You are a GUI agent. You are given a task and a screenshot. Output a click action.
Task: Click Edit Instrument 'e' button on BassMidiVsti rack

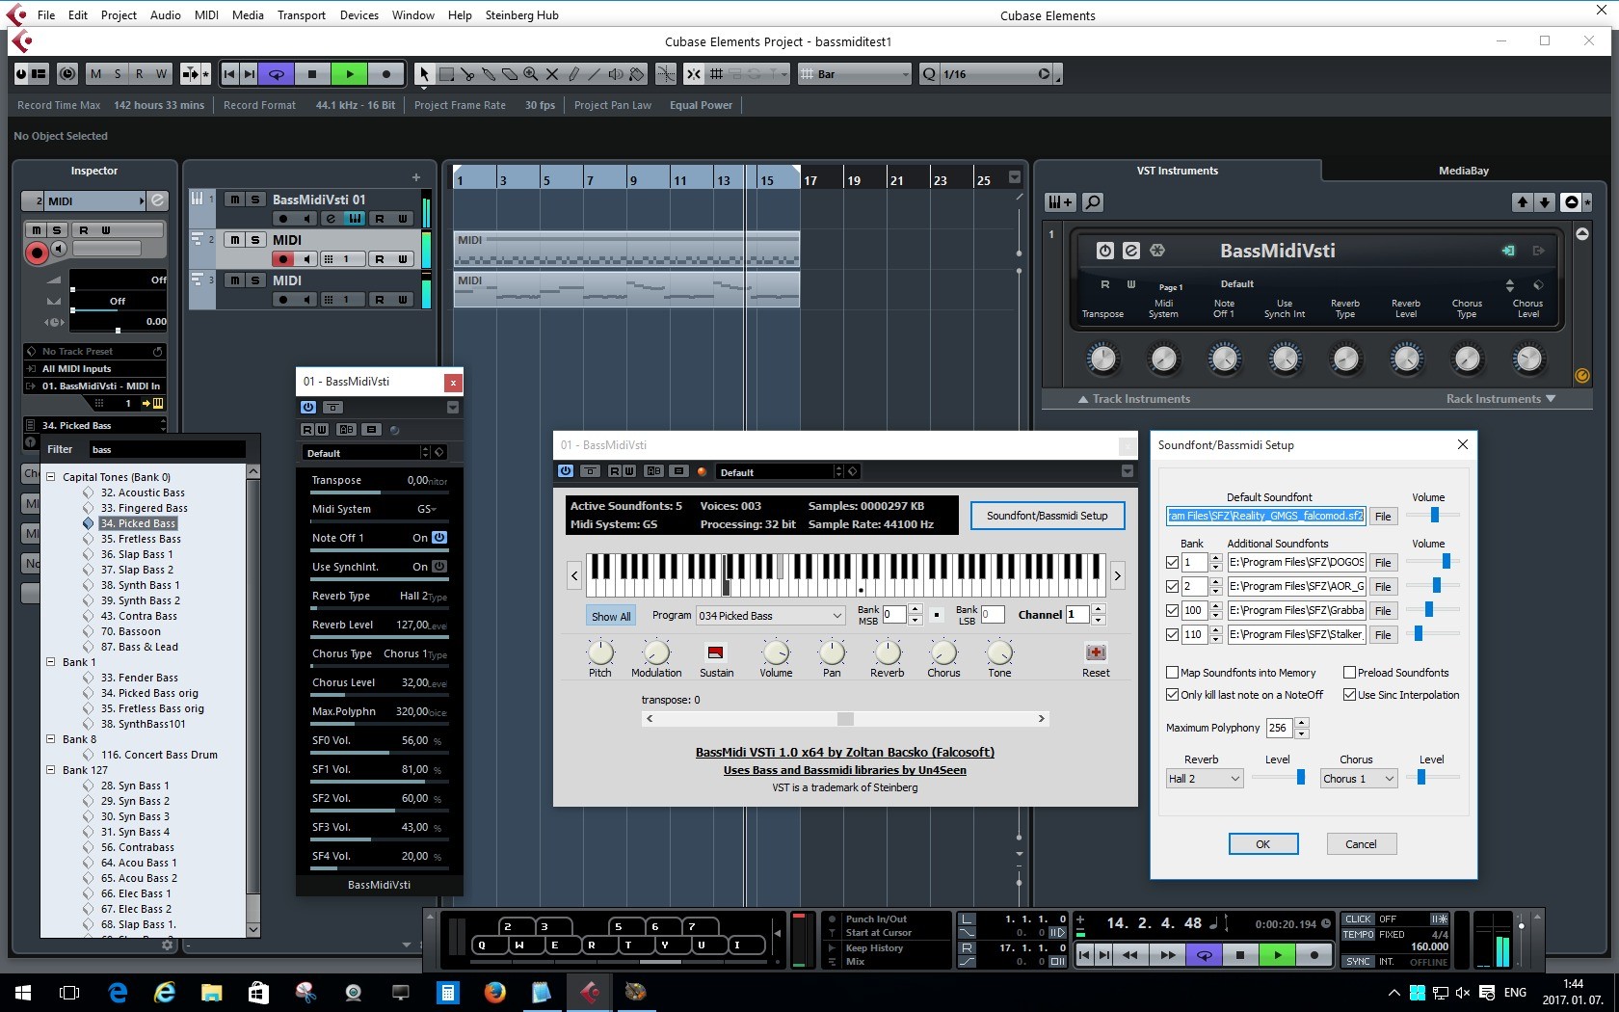[1131, 251]
